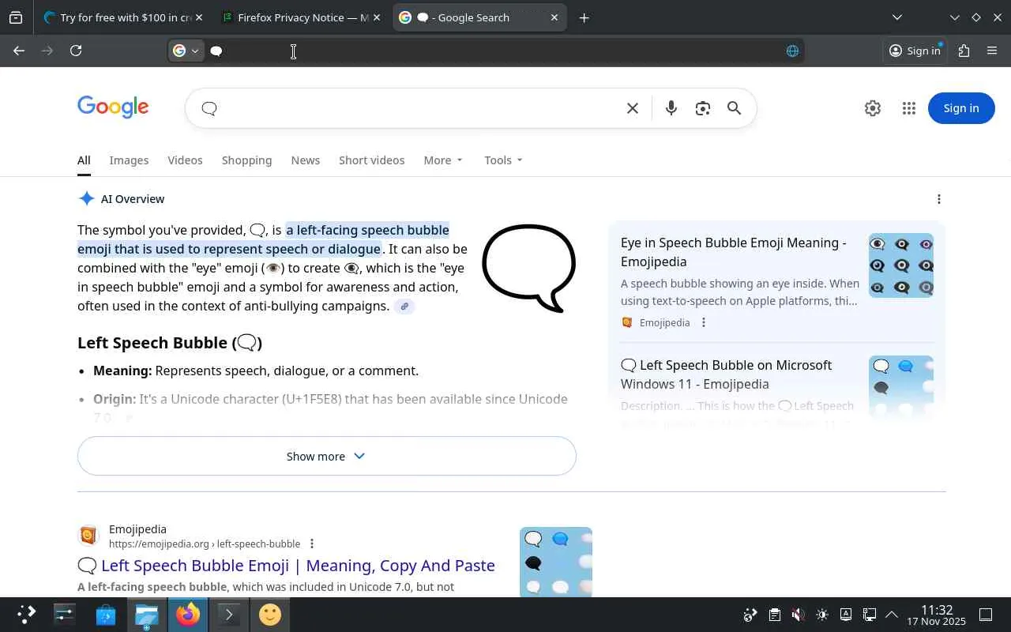Clear the Google search box
Viewport: 1011px width, 632px height.
pos(632,108)
